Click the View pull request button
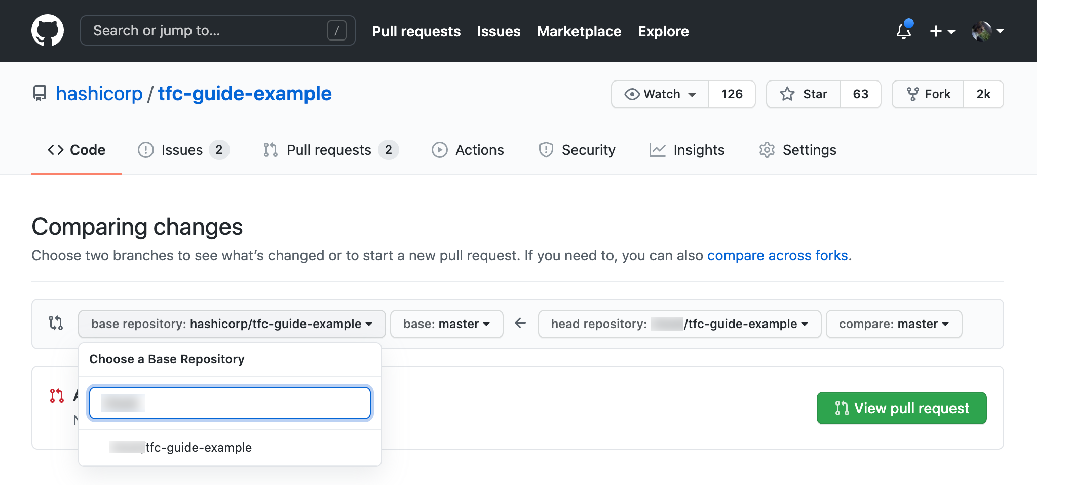The height and width of the screenshot is (485, 1068). coord(901,408)
